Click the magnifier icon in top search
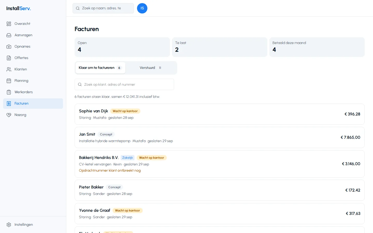This screenshot has width=373, height=233. point(78,8)
